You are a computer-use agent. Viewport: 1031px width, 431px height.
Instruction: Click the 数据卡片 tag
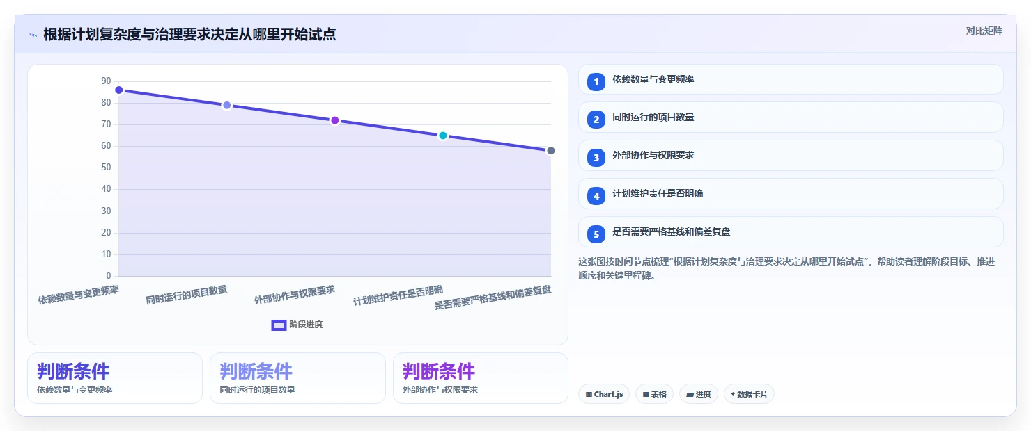coord(749,394)
